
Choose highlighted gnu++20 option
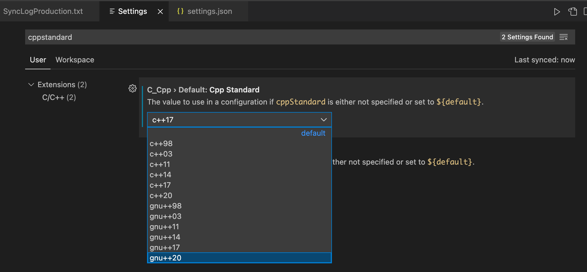[x=239, y=258]
